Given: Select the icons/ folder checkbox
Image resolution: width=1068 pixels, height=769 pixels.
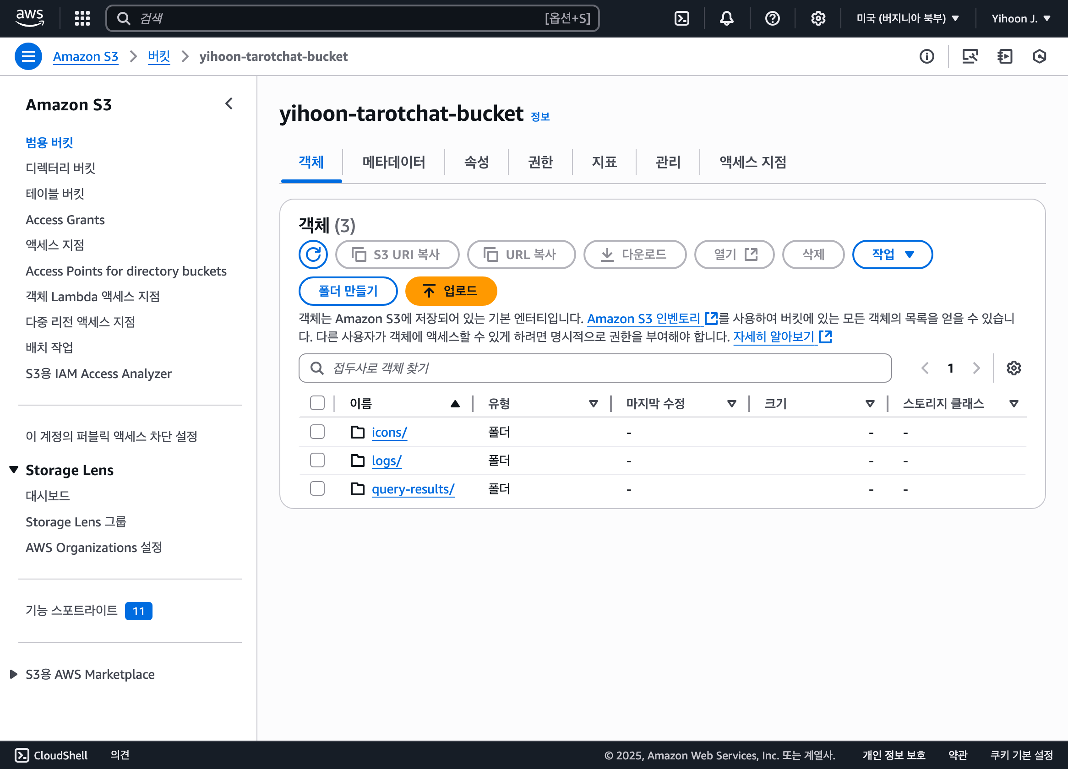Looking at the screenshot, I should pyautogui.click(x=317, y=432).
